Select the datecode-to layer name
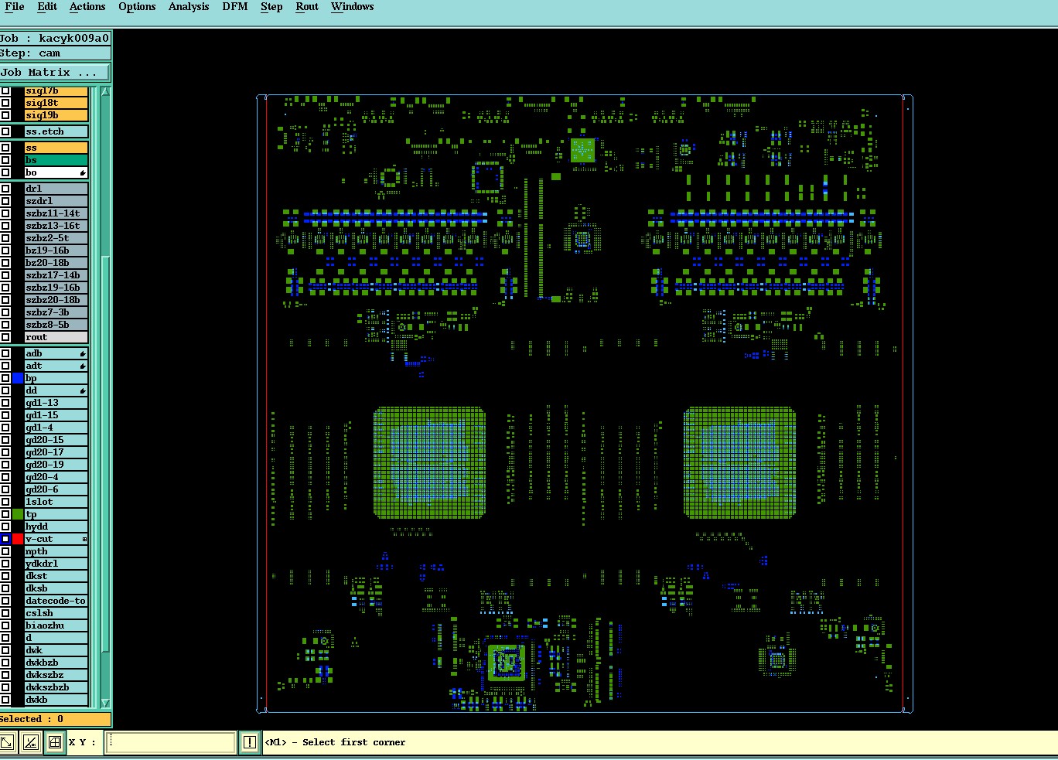The image size is (1058, 760). click(x=56, y=601)
